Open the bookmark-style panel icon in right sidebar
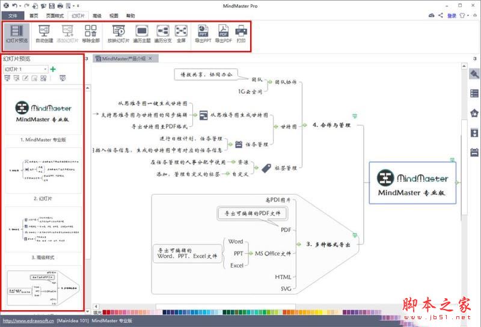 tap(474, 133)
